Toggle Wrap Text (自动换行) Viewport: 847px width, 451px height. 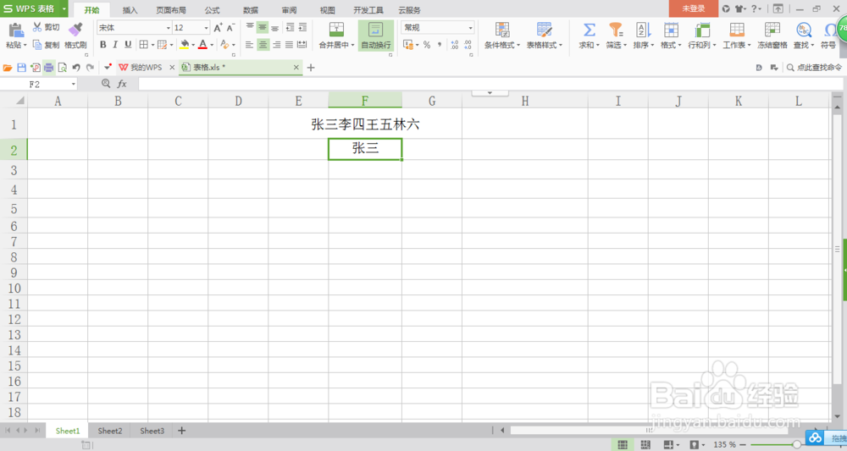click(376, 36)
